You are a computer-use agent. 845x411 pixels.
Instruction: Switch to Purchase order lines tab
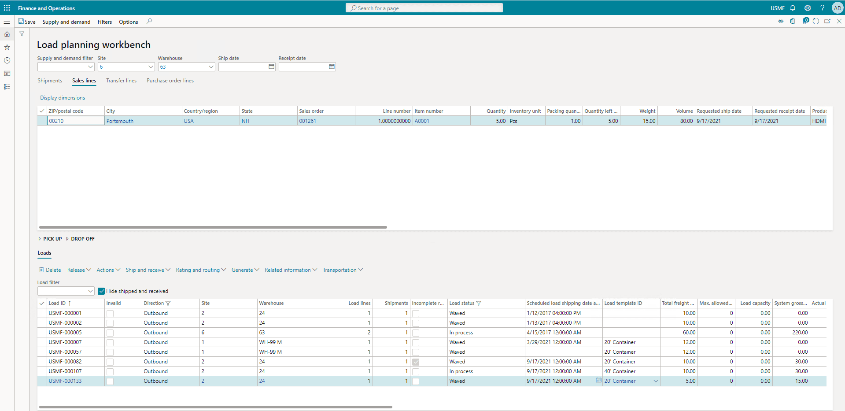click(x=170, y=81)
